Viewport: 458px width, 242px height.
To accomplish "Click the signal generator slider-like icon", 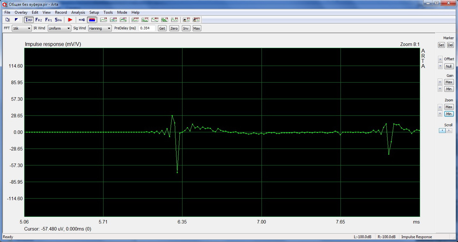I will 82,20.
